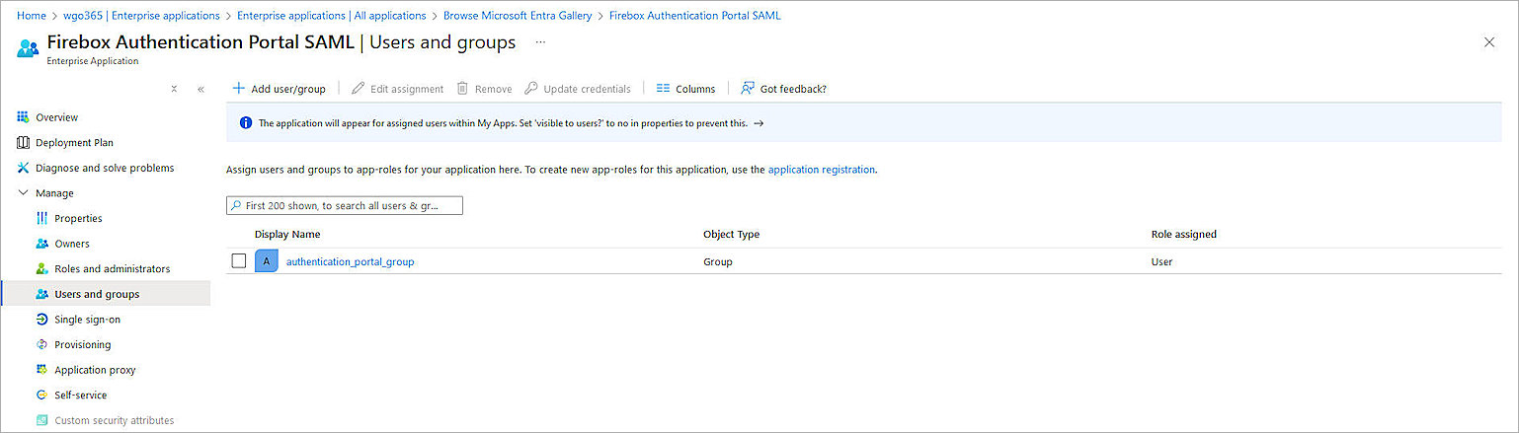Go to Home breadcrumb

(x=32, y=16)
